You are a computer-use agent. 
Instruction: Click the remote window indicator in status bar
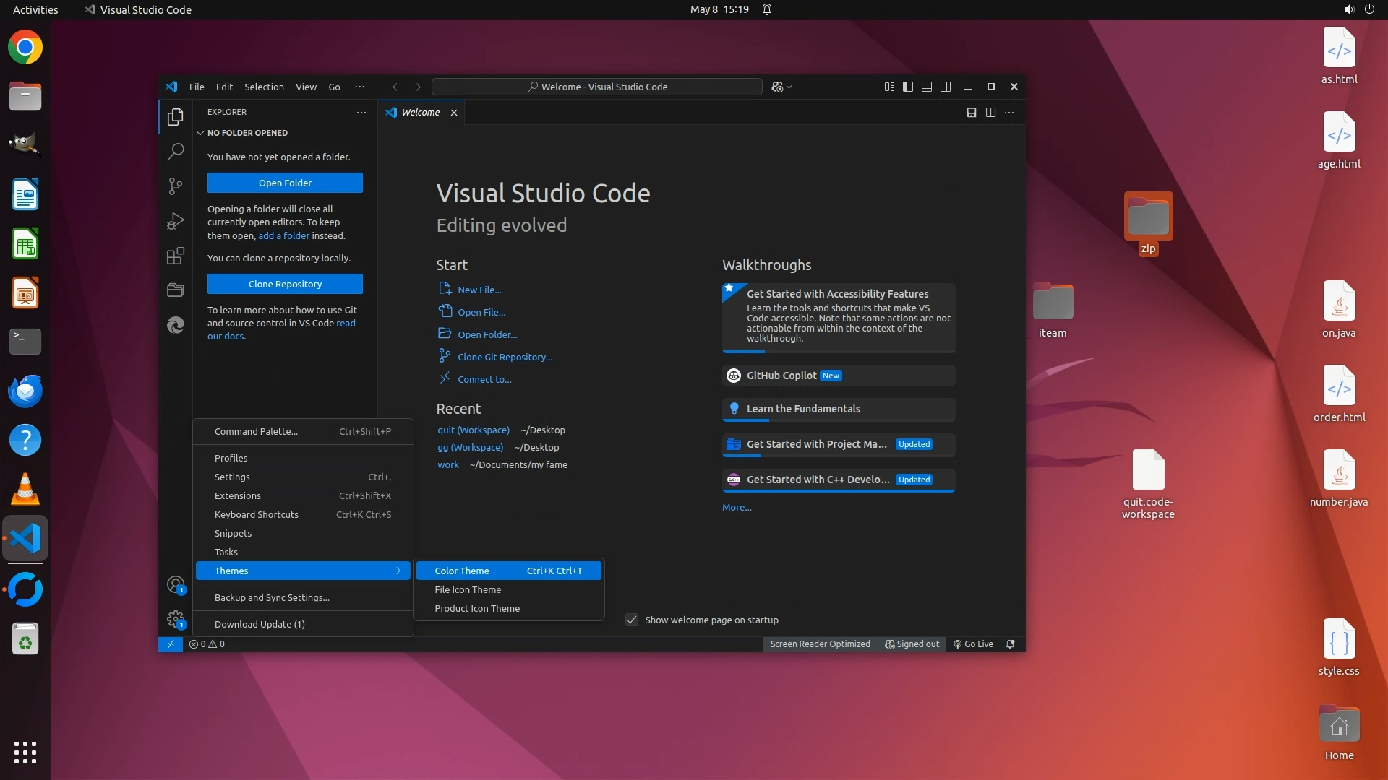coord(171,644)
